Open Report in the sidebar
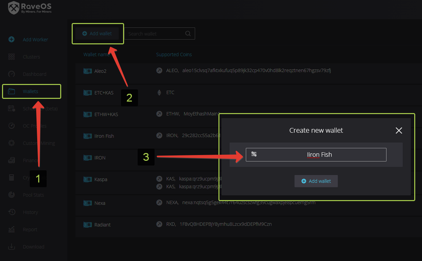Viewport: 422px width, 261px height. 30,229
